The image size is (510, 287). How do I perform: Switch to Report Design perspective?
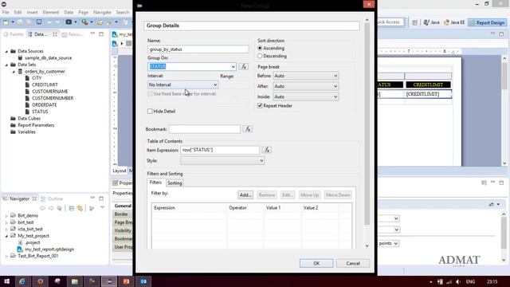click(487, 22)
